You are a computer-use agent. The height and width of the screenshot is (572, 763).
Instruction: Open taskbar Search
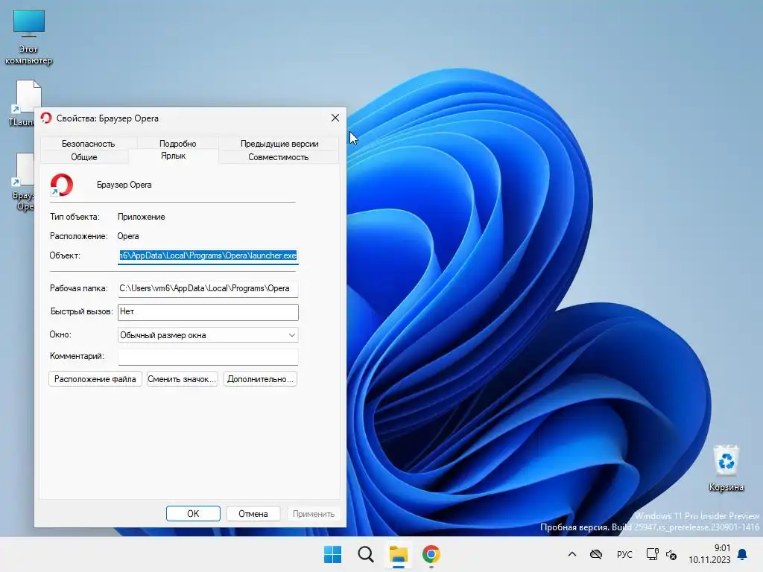(x=366, y=554)
